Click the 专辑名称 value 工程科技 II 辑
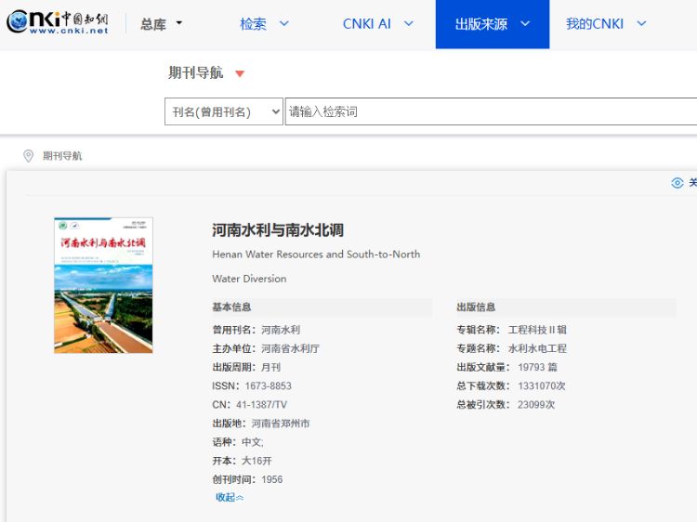The height and width of the screenshot is (522, 697). click(x=537, y=330)
